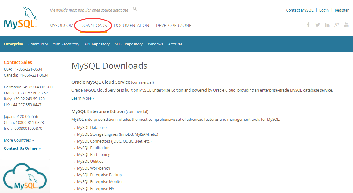Switch to the Community tab

coord(38,44)
